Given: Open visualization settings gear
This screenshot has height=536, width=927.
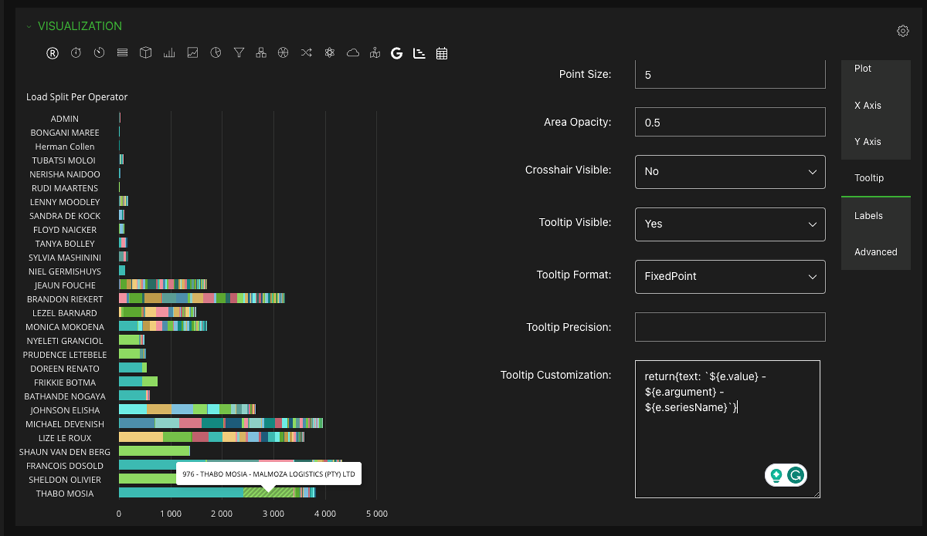Looking at the screenshot, I should pyautogui.click(x=903, y=31).
